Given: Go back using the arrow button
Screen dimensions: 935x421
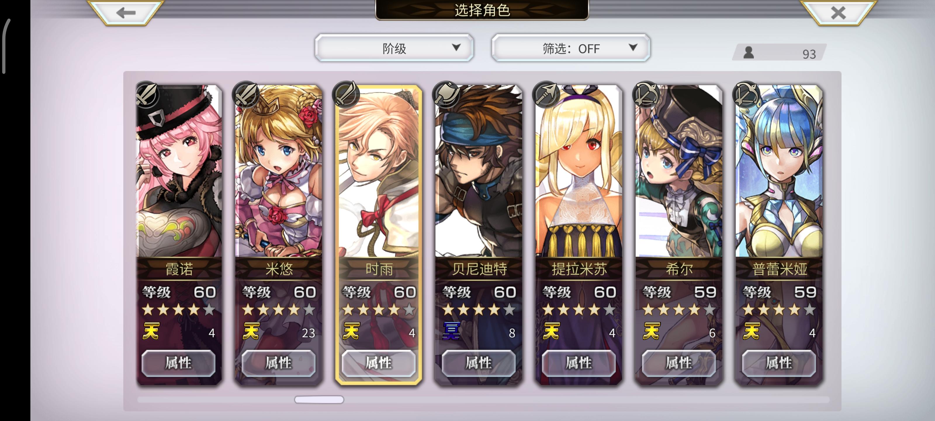Looking at the screenshot, I should (x=126, y=12).
